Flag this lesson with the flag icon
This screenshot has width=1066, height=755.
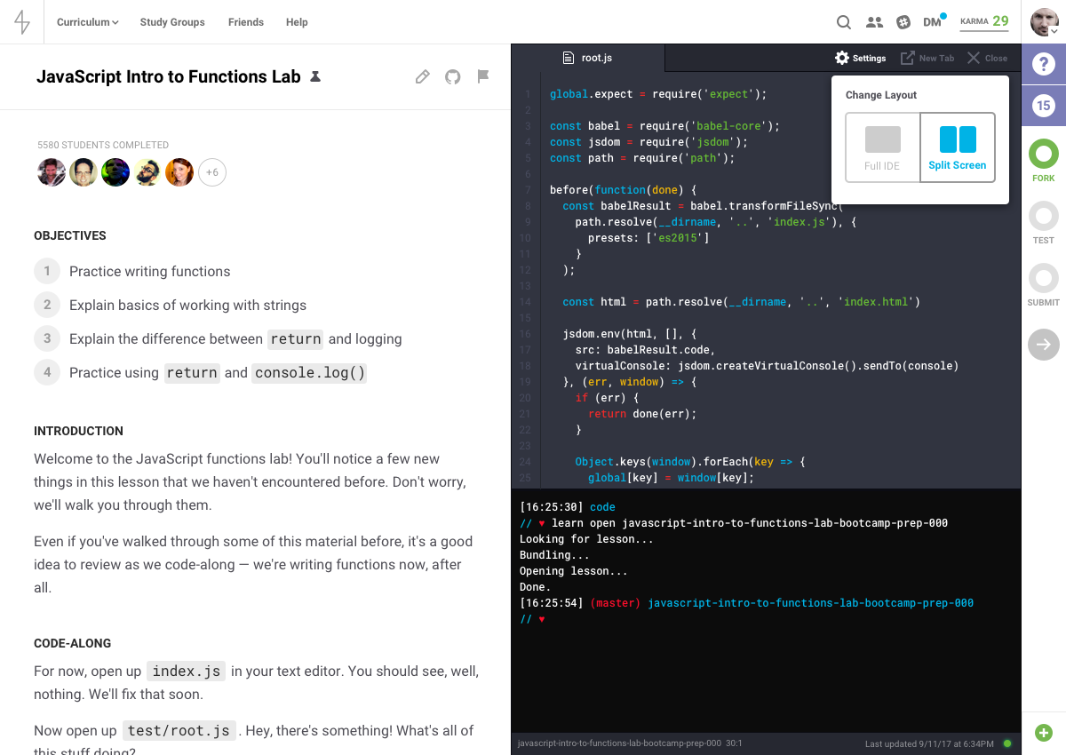(483, 76)
